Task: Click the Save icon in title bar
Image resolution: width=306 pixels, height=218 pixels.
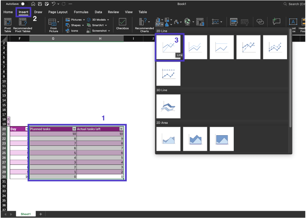Action: pyautogui.click(x=40, y=4)
